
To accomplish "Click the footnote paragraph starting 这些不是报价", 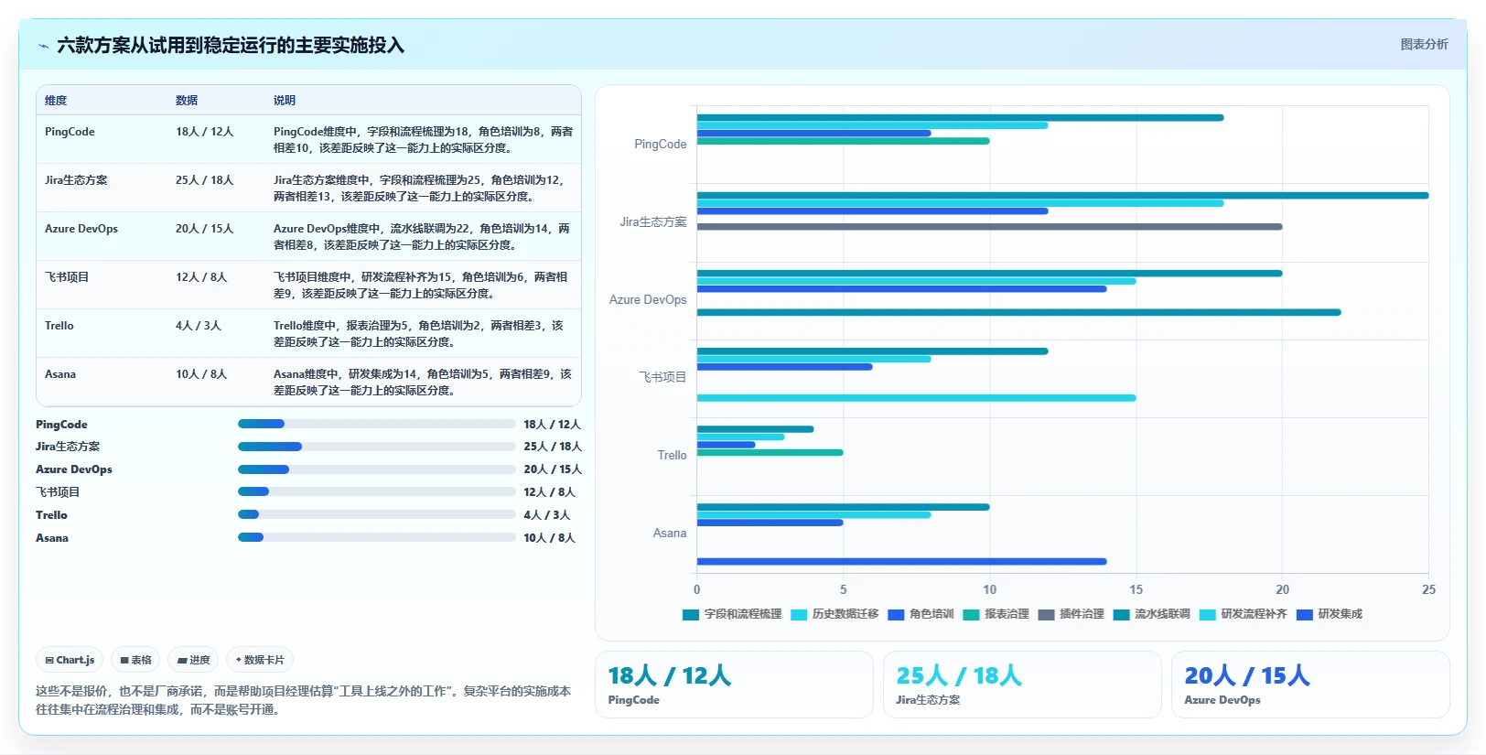I will (303, 700).
